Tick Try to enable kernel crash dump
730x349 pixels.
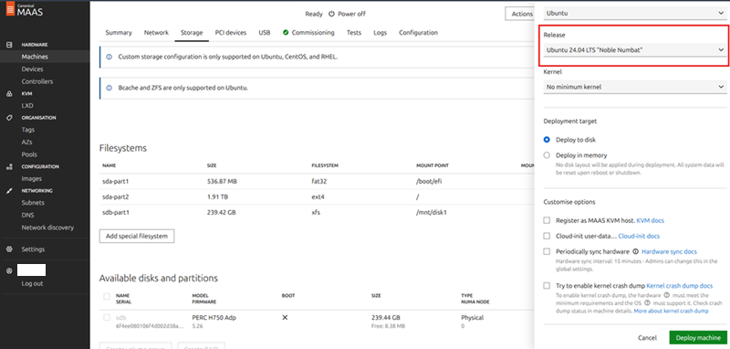[547, 286]
